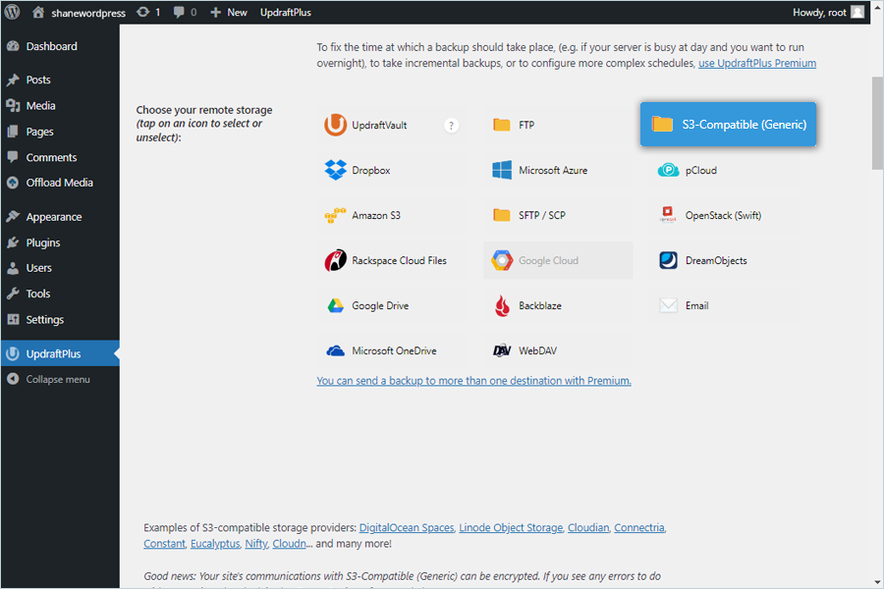
Task: Click the Dashboard gauge icon
Action: point(13,46)
